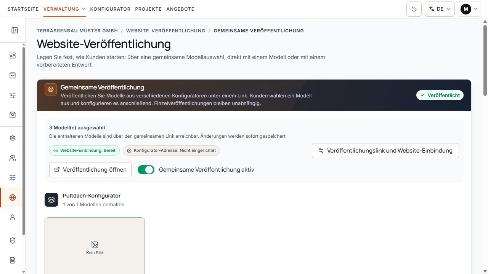
Task: Collapse the sidebar panel icon
Action: pyautogui.click(x=14, y=30)
